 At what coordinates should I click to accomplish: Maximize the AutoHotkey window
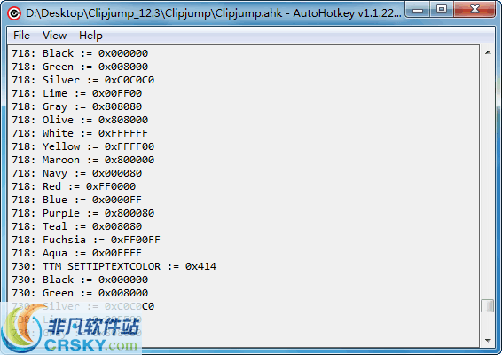(x=442, y=9)
